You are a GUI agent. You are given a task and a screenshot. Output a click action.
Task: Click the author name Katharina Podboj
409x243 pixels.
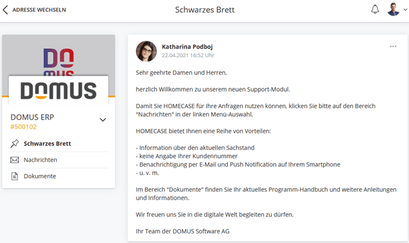(x=187, y=47)
